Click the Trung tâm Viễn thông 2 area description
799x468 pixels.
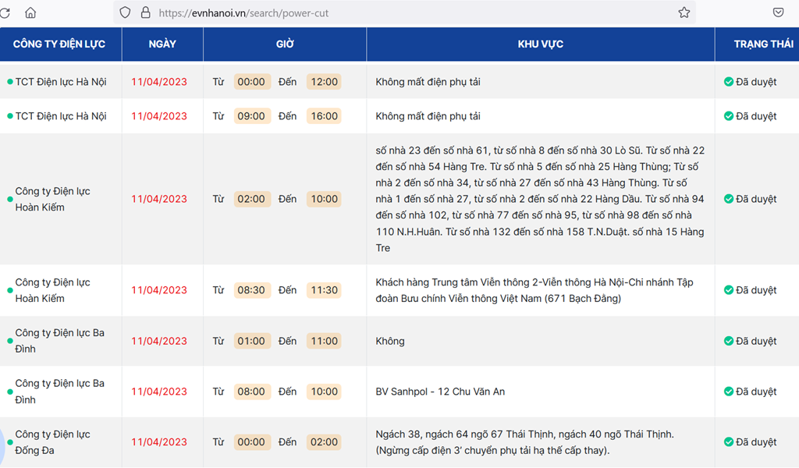point(534,290)
